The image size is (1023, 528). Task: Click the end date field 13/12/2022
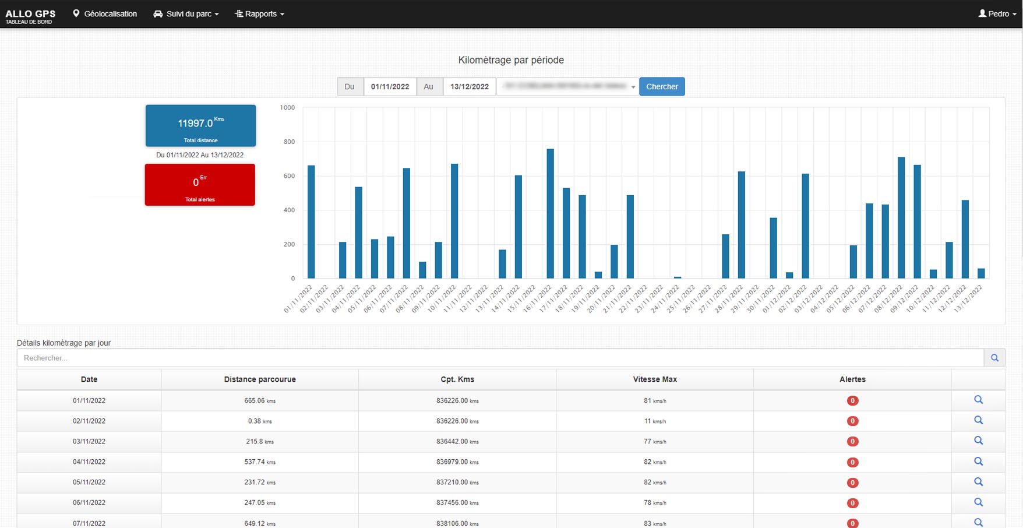pos(469,87)
